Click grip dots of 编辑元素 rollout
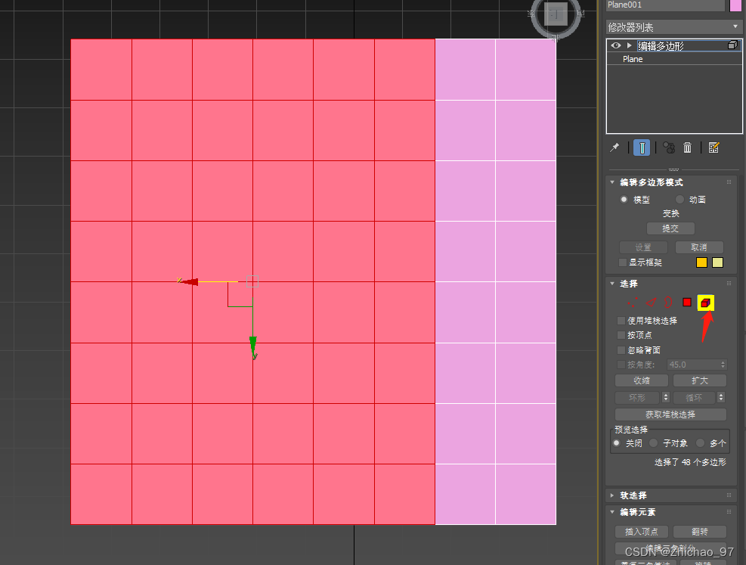The width and height of the screenshot is (746, 565). pyautogui.click(x=729, y=512)
